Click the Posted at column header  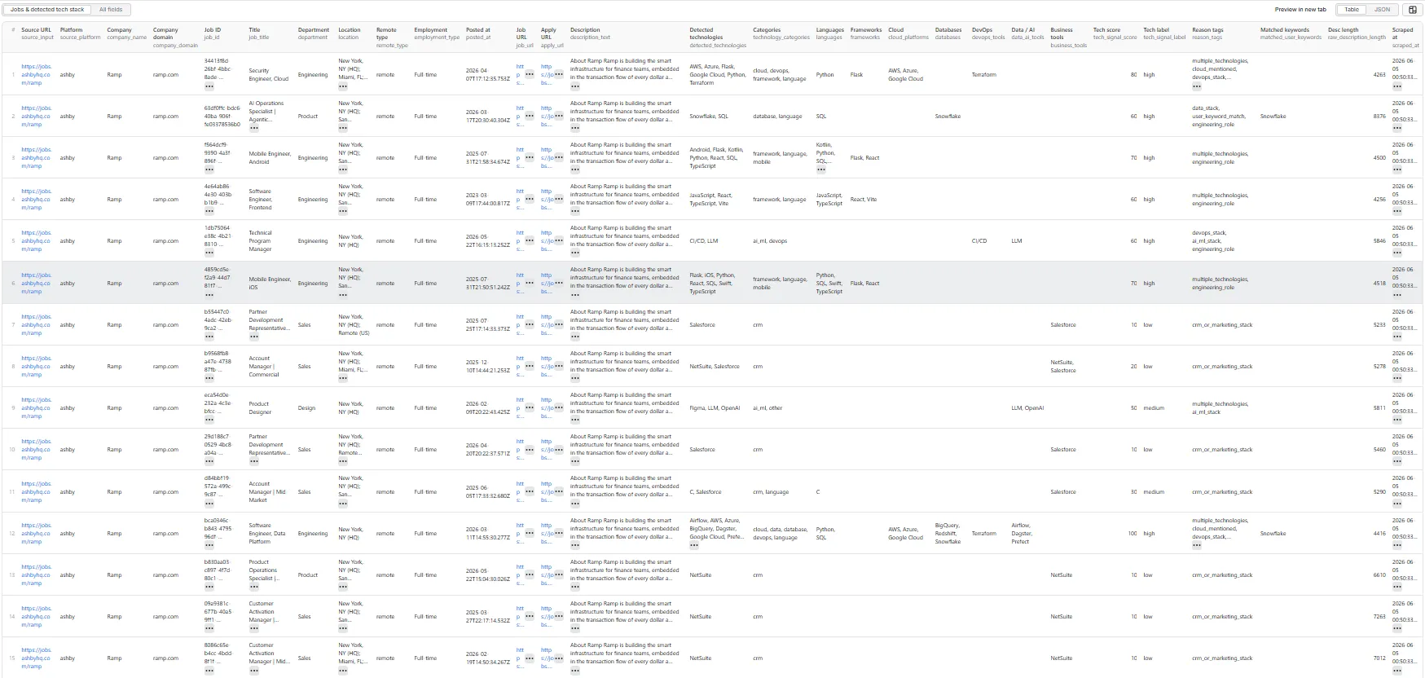click(x=478, y=33)
